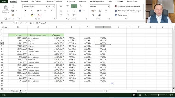175x98 pixels.
Task: Click the Paste clipboard icon
Action: [x=6, y=8]
